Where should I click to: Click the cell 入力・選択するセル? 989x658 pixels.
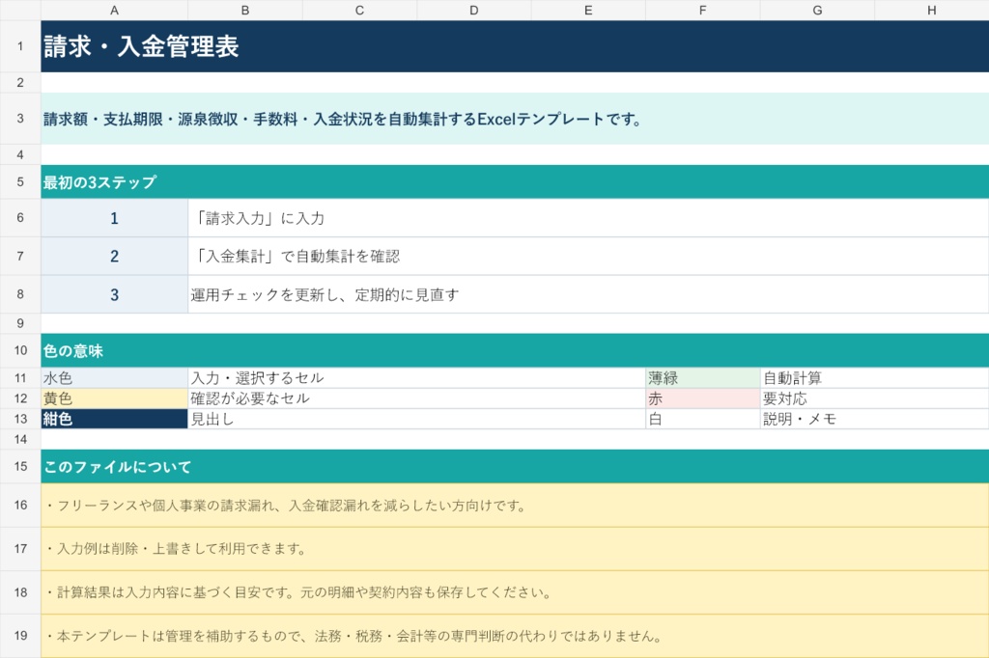point(417,377)
